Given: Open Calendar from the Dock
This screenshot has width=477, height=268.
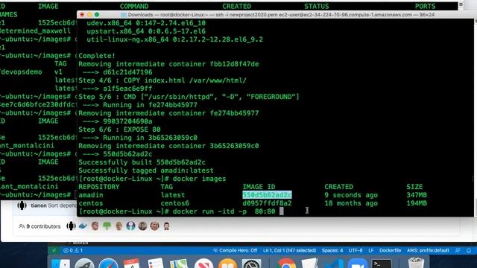Looking at the screenshot, I should click(x=132, y=263).
